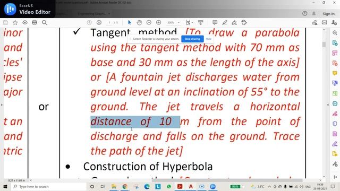340x191 pixels.
Task: Click the scrolling mode icon
Action: [x=201, y=22]
